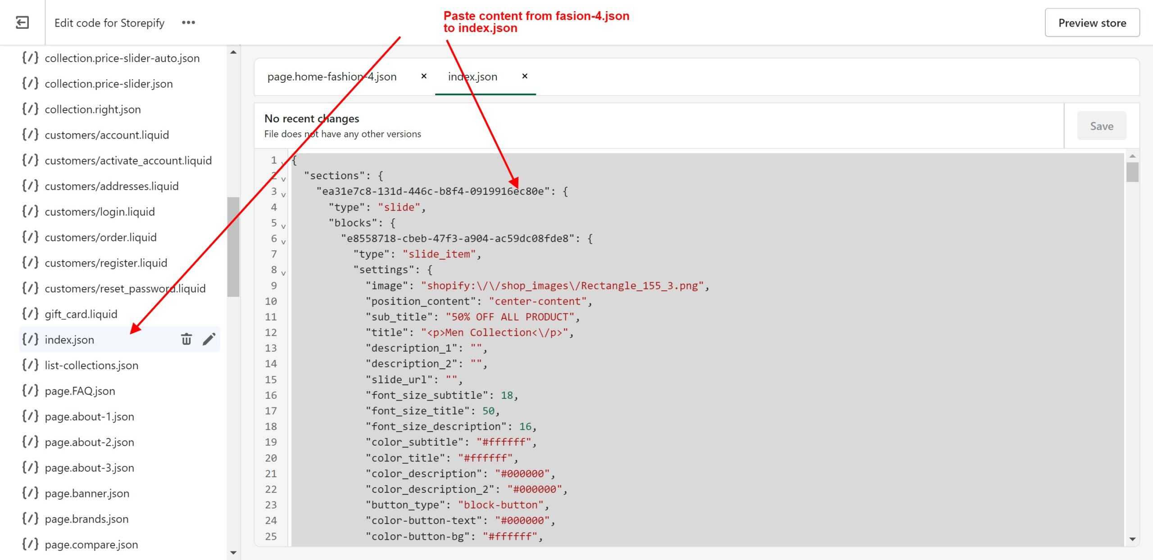The height and width of the screenshot is (560, 1153).
Task: Open customers/addresses.liquid file
Action: point(112,186)
